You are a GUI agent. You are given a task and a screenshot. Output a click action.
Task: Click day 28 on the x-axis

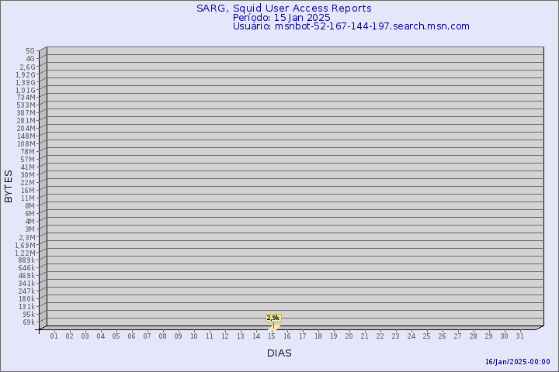[473, 336]
